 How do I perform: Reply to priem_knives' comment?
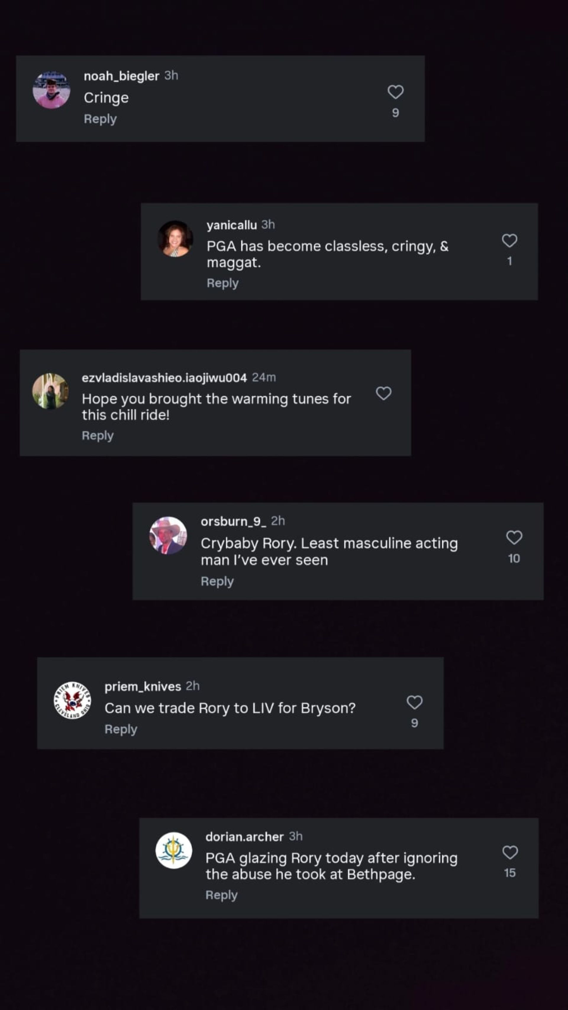(121, 729)
